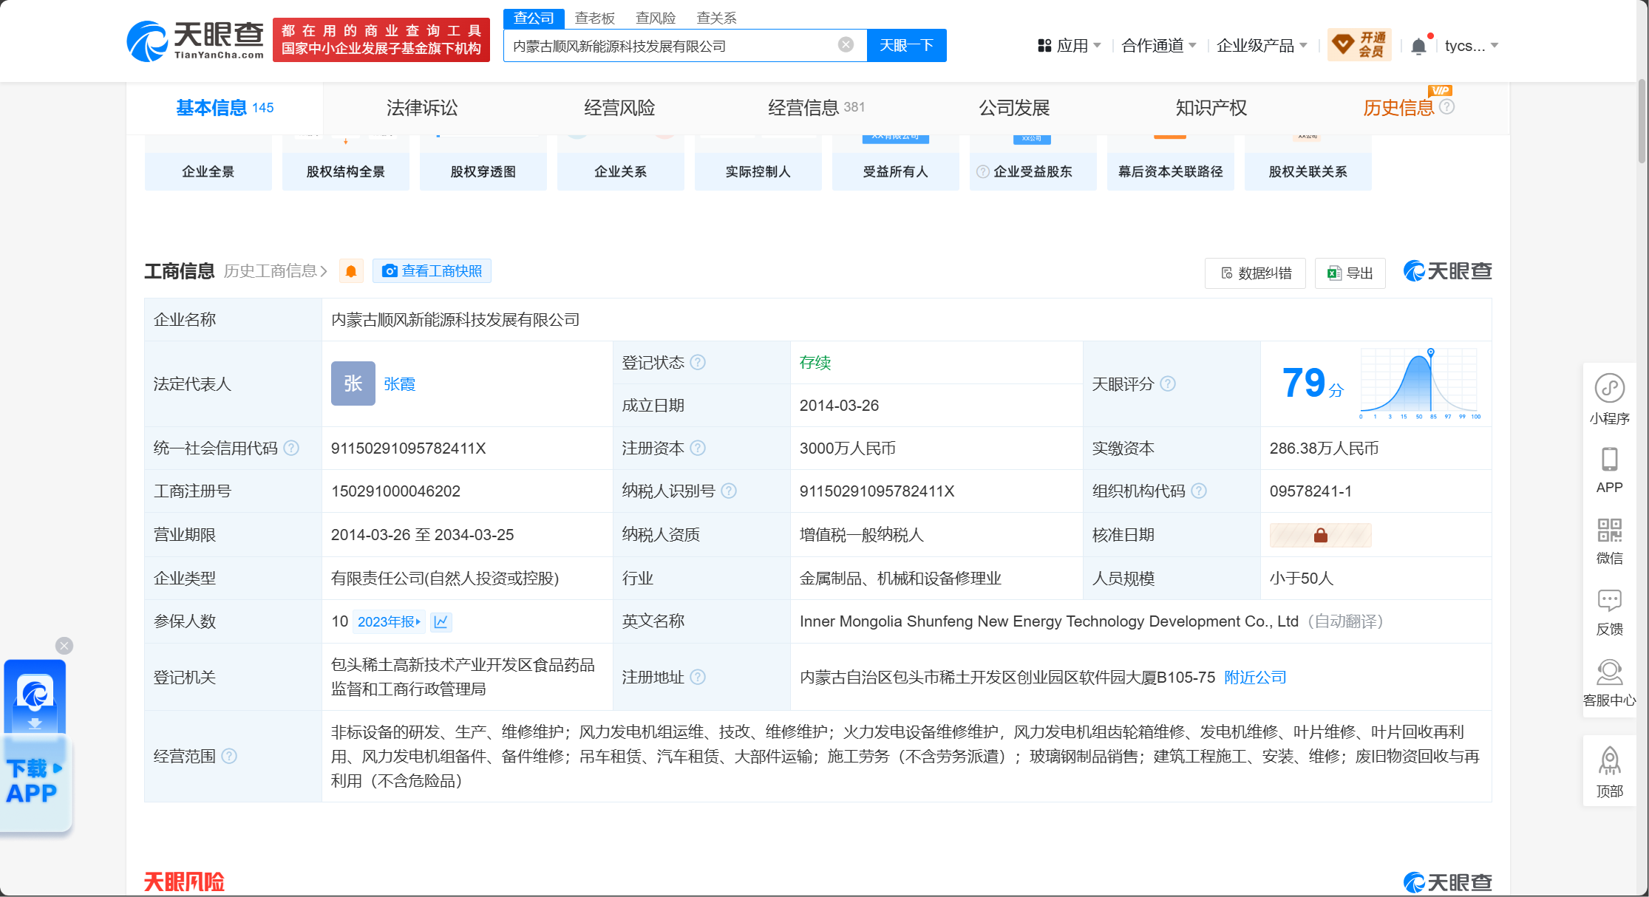Select the 查公司 search tab
1649x897 pixels.
coord(534,18)
